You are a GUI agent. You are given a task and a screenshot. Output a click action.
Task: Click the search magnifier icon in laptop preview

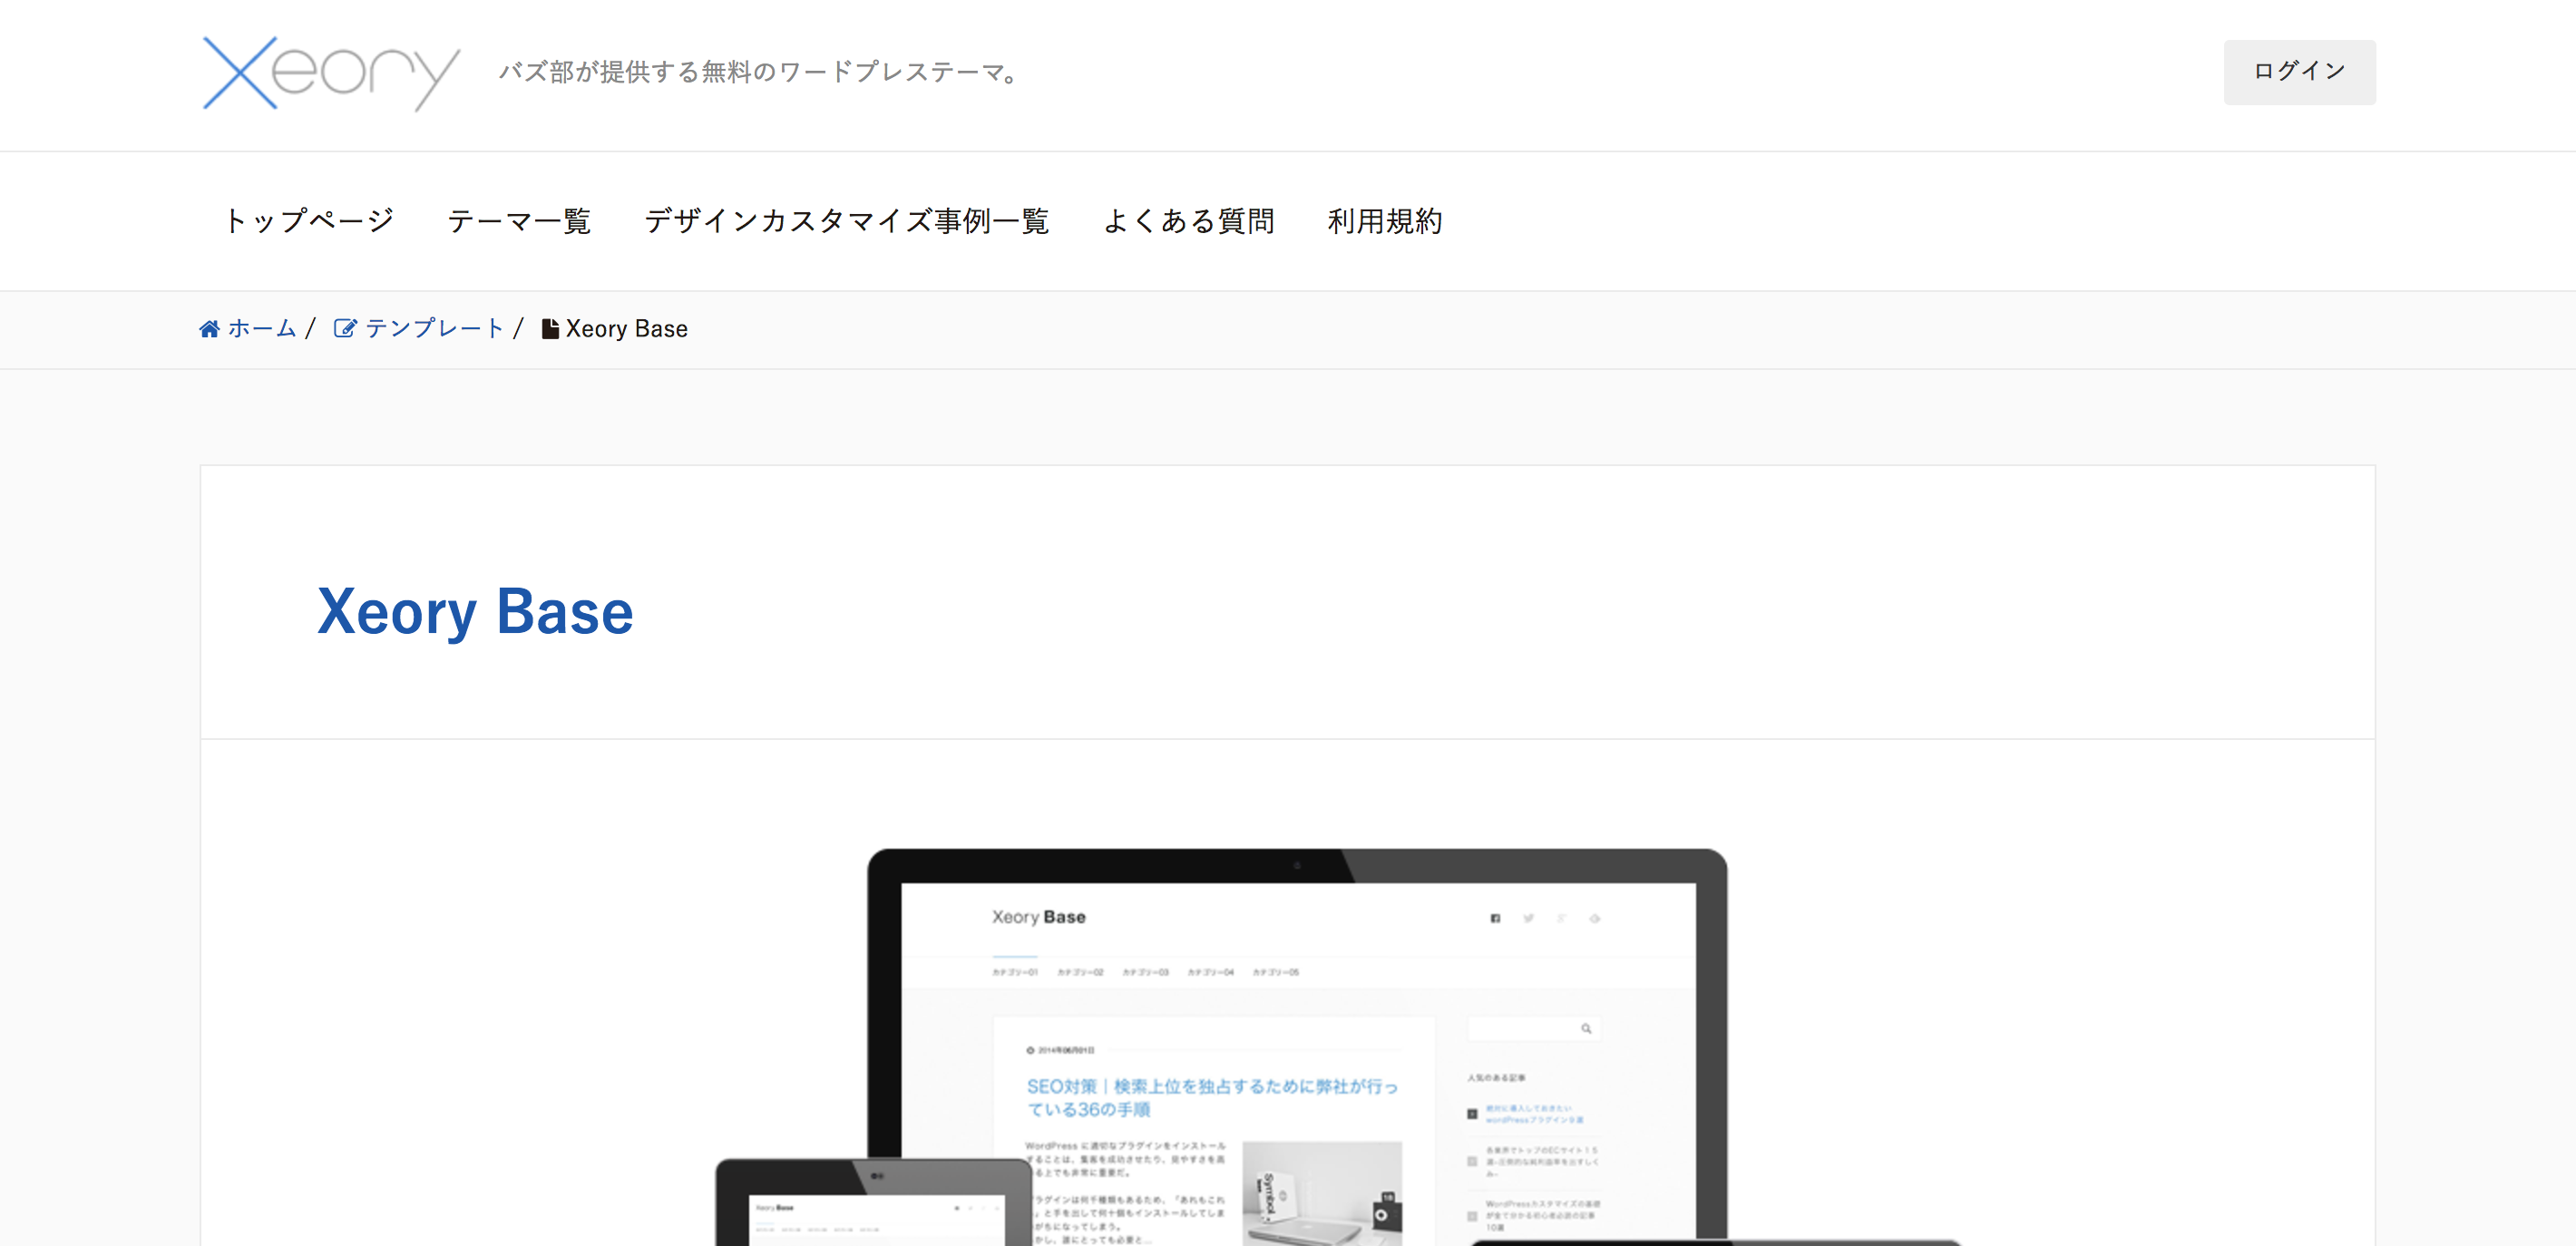1586,1028
